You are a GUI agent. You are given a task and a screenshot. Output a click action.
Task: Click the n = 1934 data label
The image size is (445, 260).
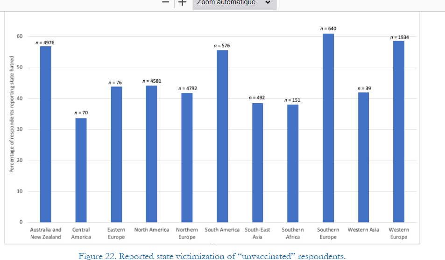[400, 37]
